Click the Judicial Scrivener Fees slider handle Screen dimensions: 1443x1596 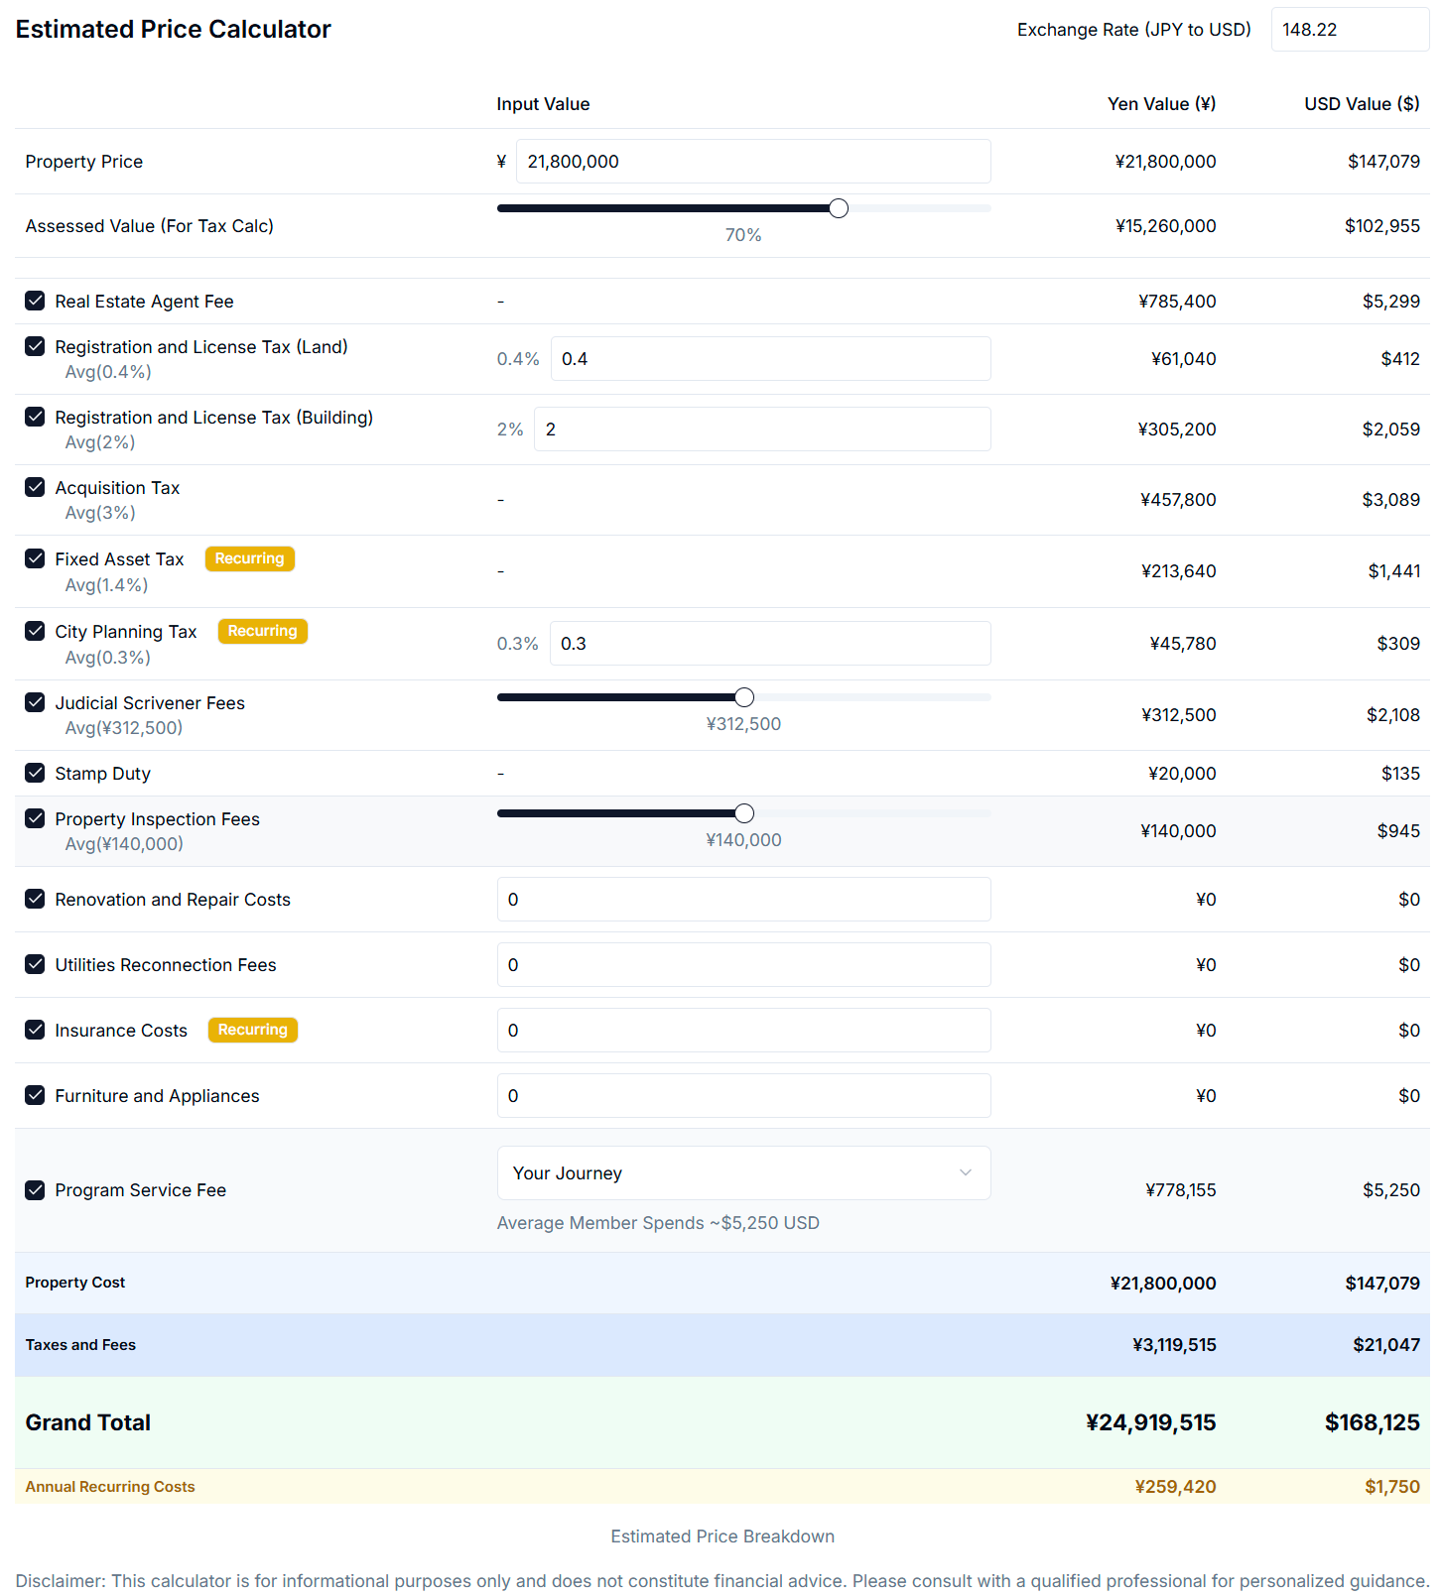point(744,697)
